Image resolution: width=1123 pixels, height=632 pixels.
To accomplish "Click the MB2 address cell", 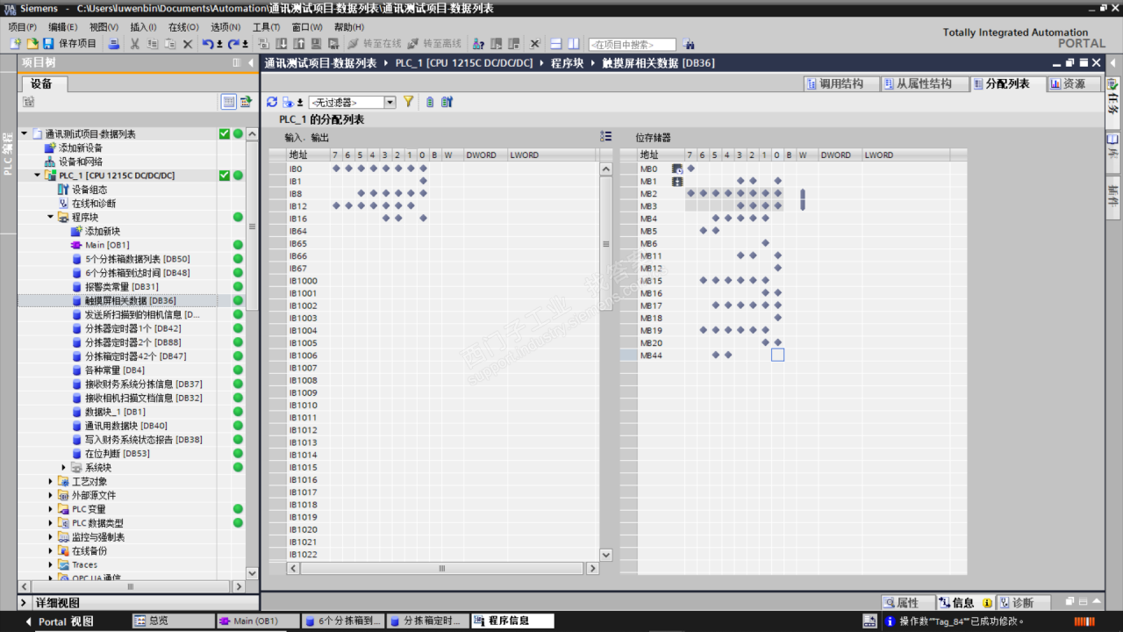I will pyautogui.click(x=648, y=193).
